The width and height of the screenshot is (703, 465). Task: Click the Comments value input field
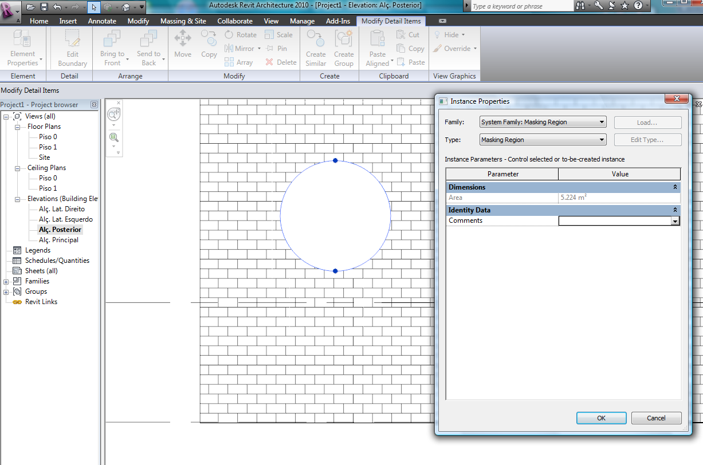[x=614, y=221]
